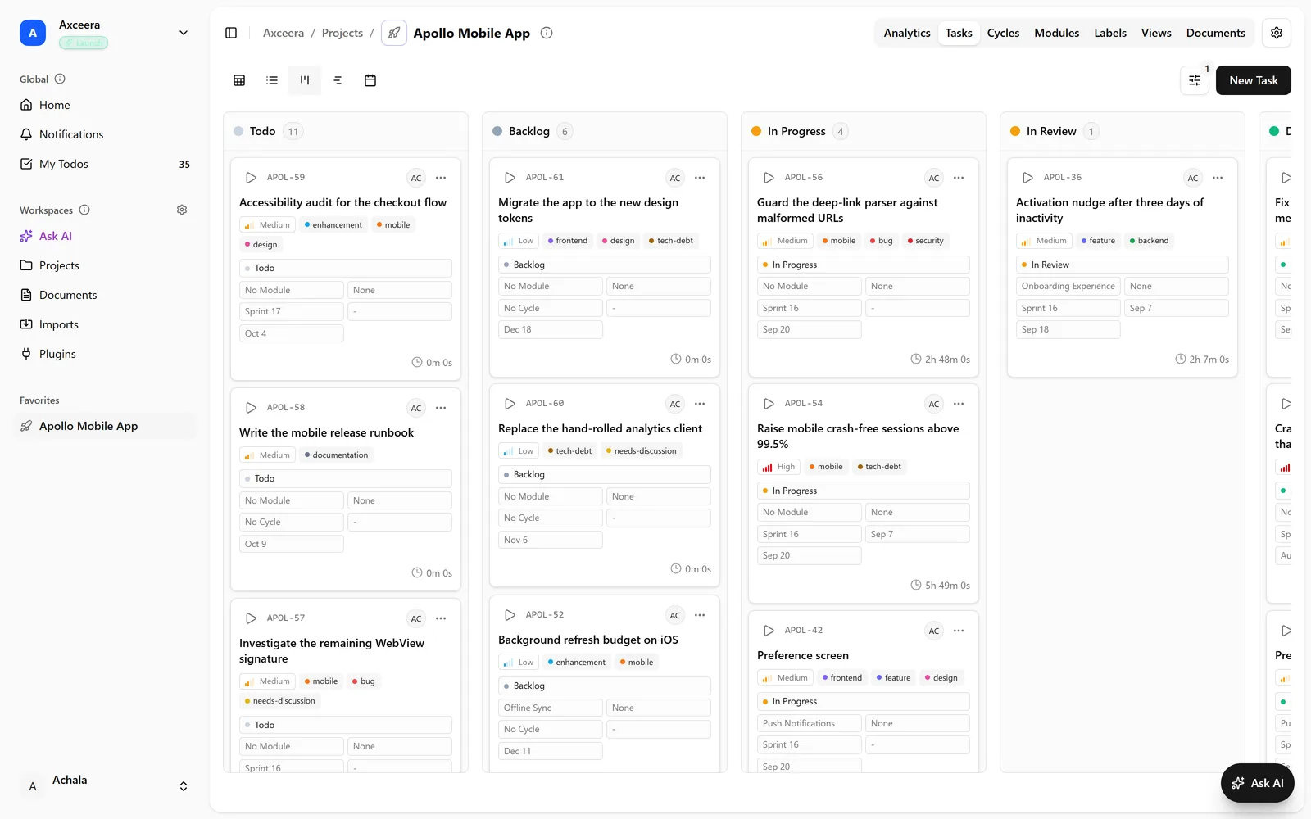Show Global section info icon
The width and height of the screenshot is (1311, 819).
[x=60, y=79]
